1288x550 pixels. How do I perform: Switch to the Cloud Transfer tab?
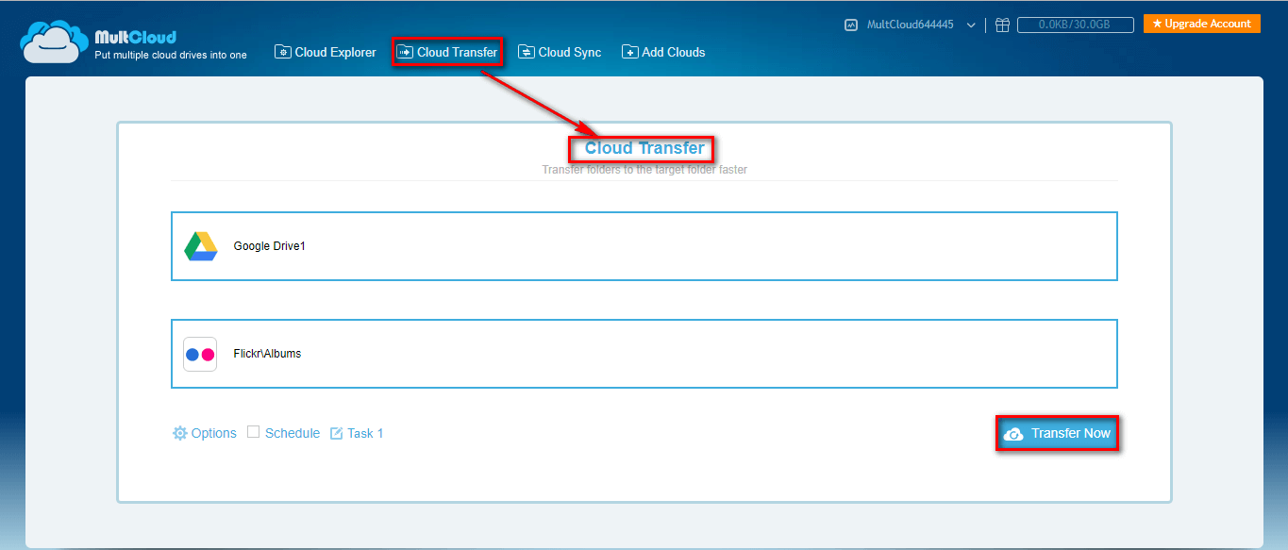click(447, 52)
